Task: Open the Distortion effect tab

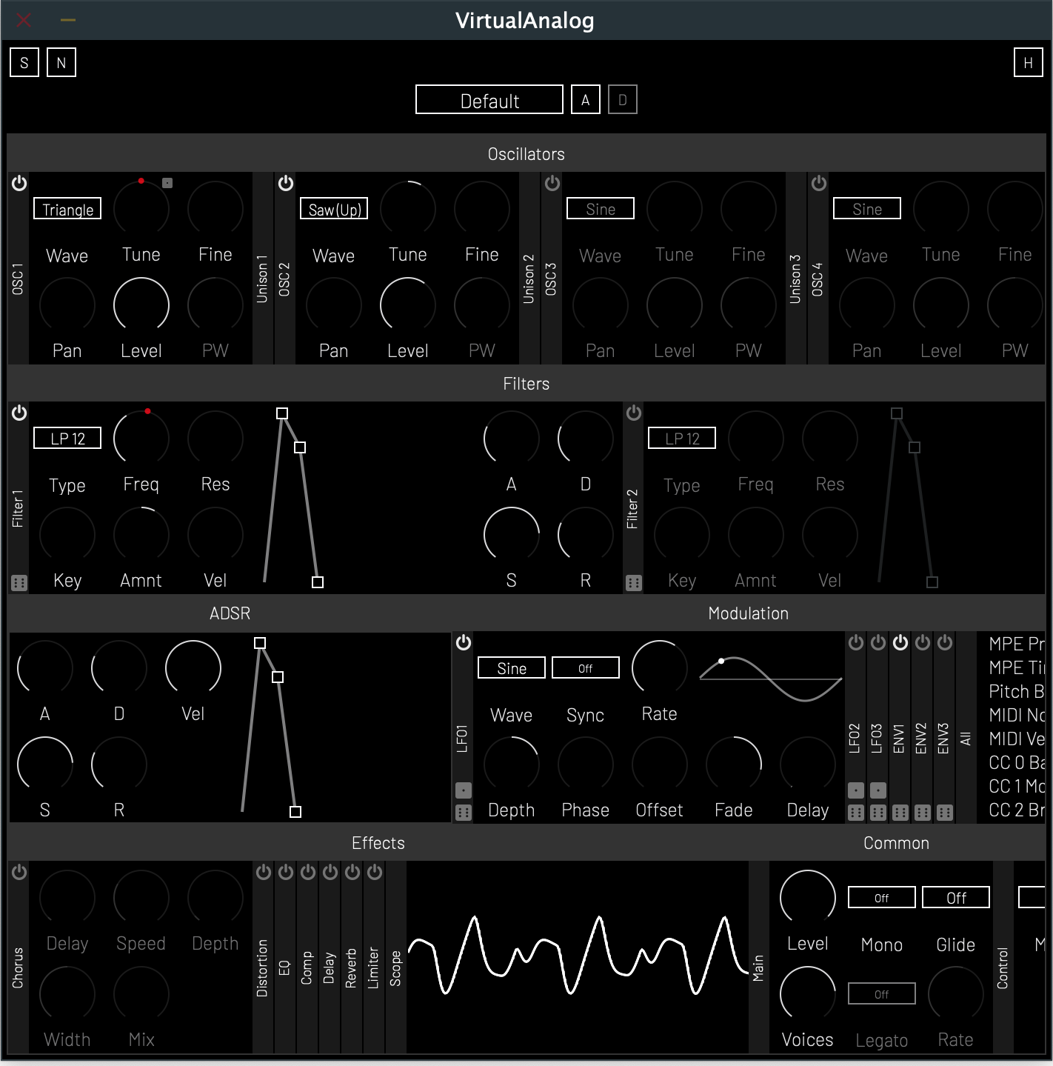Action: pos(263,967)
